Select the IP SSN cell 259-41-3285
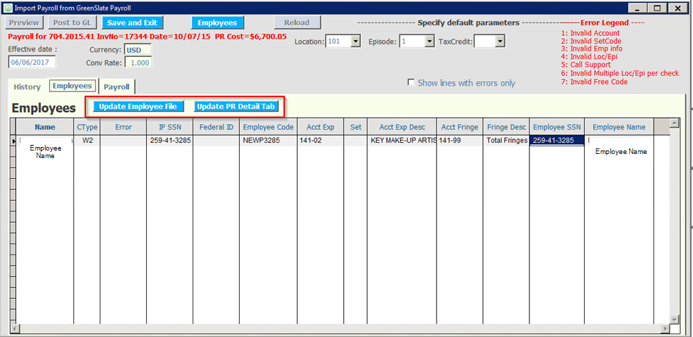The image size is (693, 337). (x=170, y=141)
